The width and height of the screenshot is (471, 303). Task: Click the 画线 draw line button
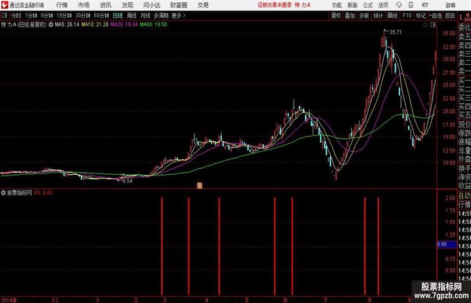tap(392, 16)
